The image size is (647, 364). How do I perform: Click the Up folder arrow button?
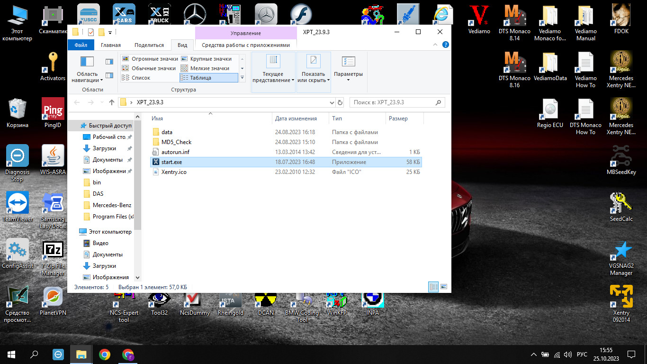point(112,102)
